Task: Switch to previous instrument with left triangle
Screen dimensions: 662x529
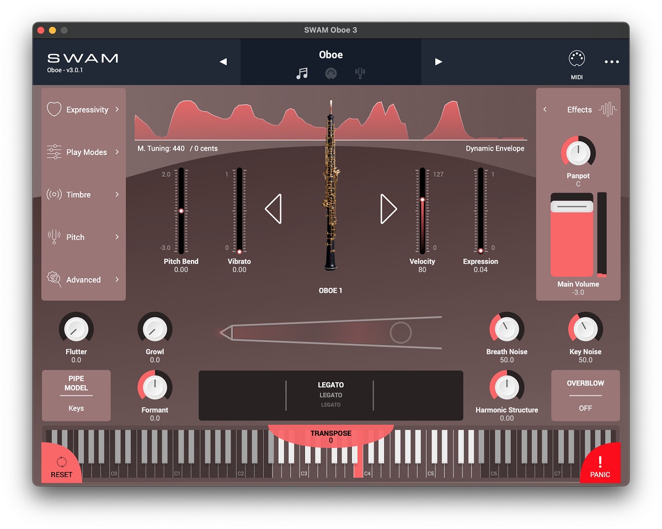Action: (x=273, y=209)
